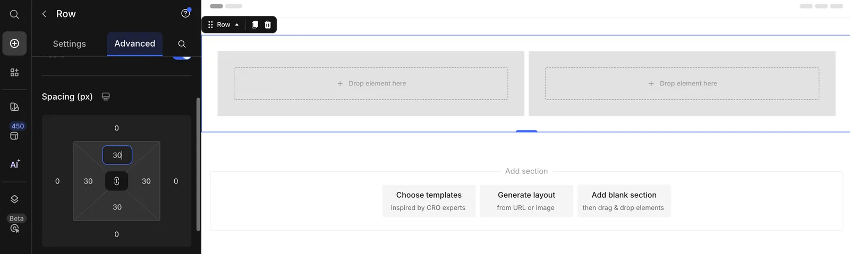Search settings with the magnifier icon
The height and width of the screenshot is (254, 850).
pyautogui.click(x=182, y=43)
